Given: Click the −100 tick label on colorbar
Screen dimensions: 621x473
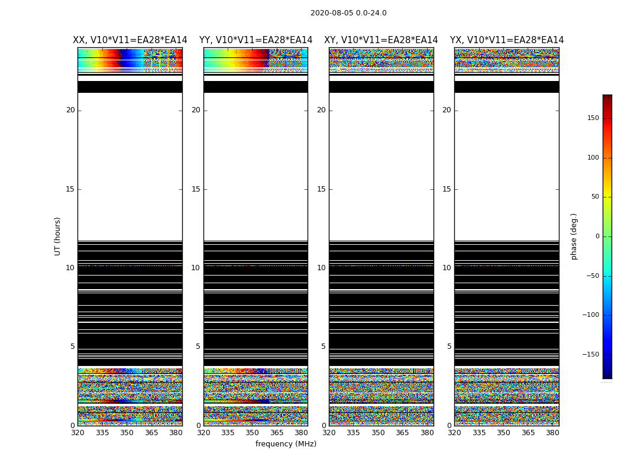Looking at the screenshot, I should pos(589,315).
